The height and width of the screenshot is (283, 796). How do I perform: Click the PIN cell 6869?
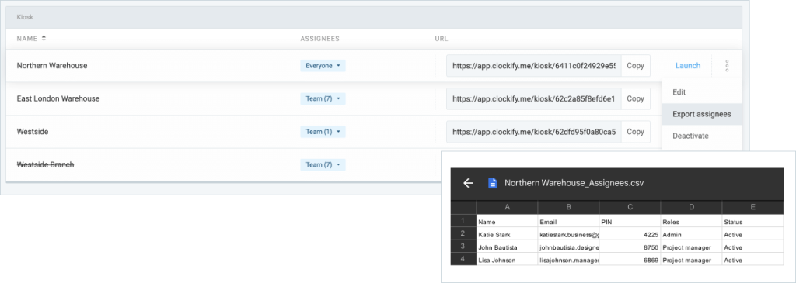click(630, 260)
